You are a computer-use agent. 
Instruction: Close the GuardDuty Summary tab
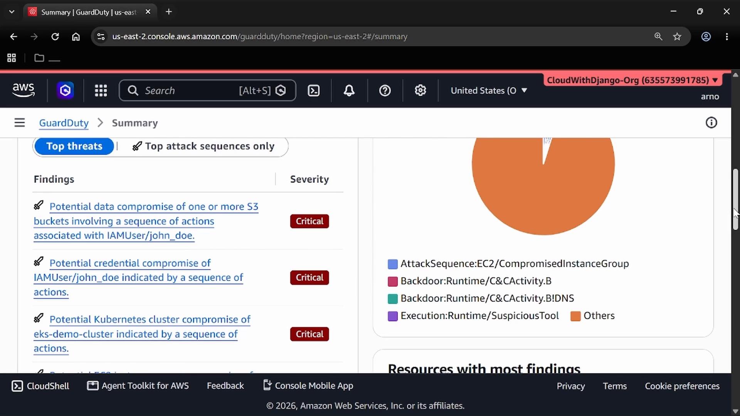click(x=148, y=12)
